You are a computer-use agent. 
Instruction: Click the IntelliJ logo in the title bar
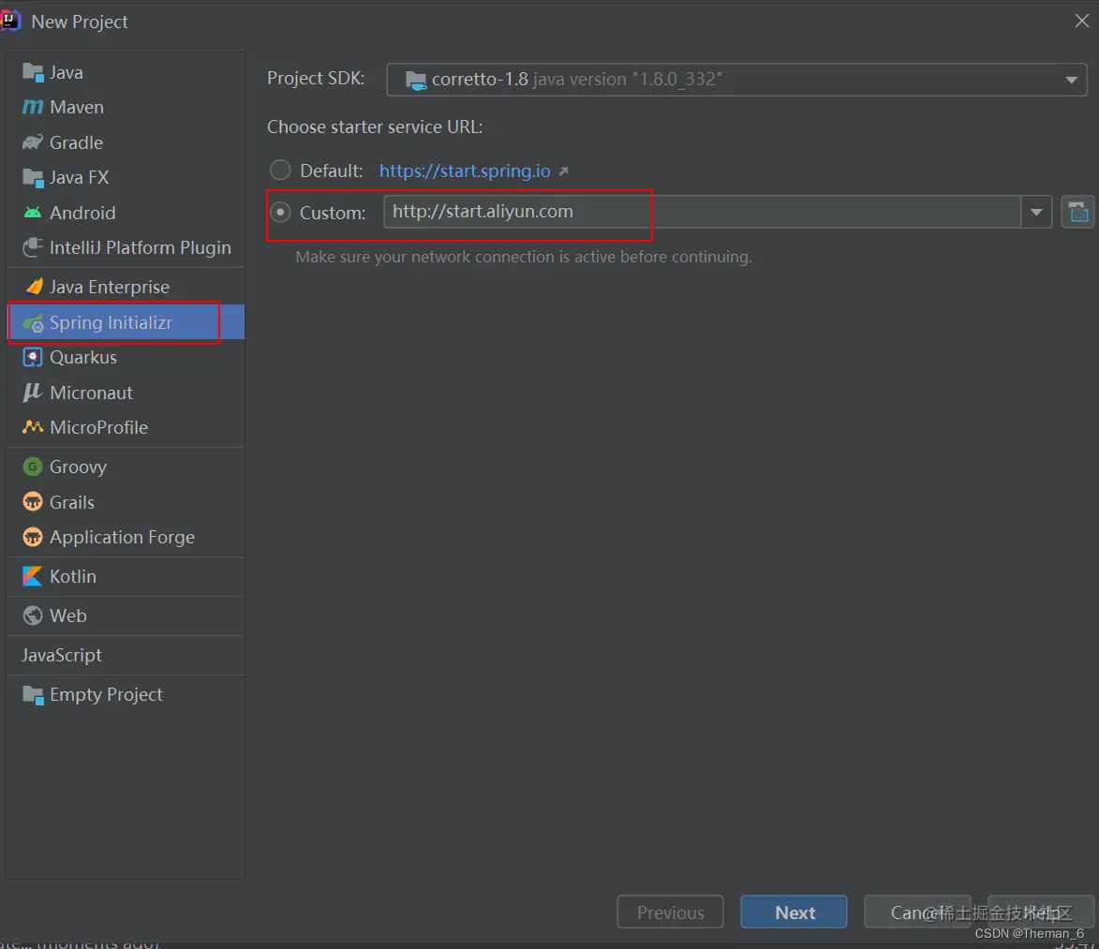pyautogui.click(x=9, y=21)
